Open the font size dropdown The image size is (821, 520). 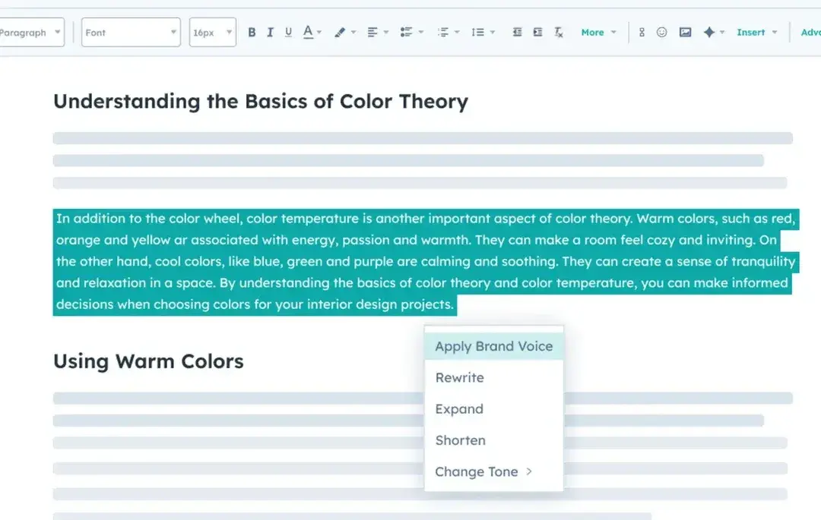pos(211,32)
